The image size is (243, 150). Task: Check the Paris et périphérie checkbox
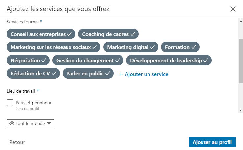point(10,103)
